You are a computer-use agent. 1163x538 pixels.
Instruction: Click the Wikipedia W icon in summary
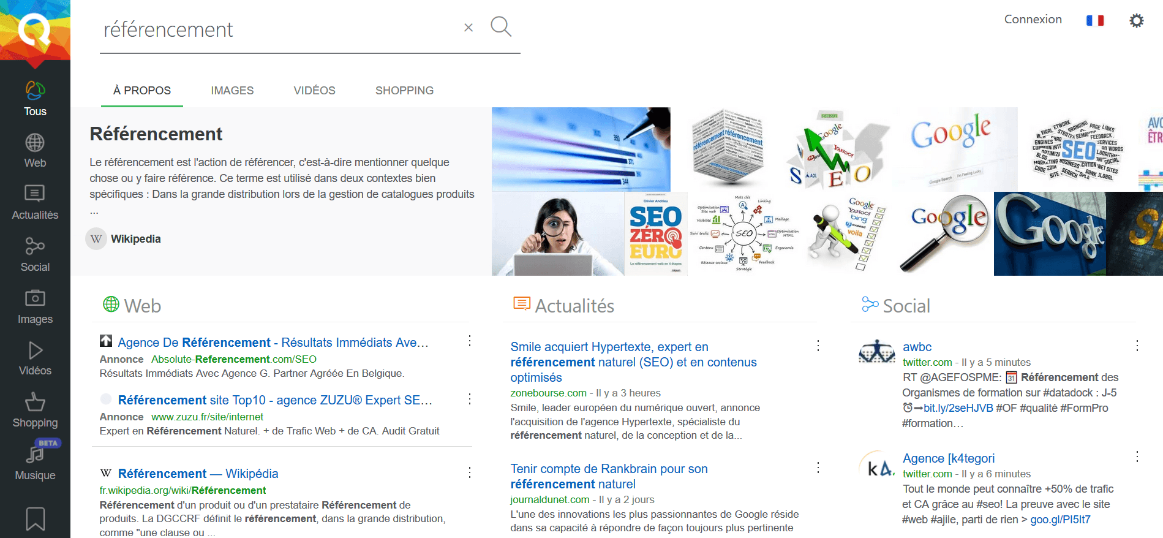tap(96, 239)
